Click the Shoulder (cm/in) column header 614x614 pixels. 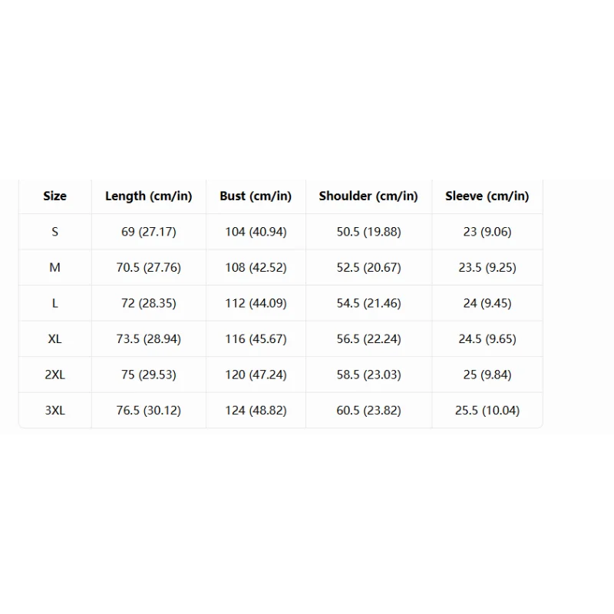click(368, 196)
